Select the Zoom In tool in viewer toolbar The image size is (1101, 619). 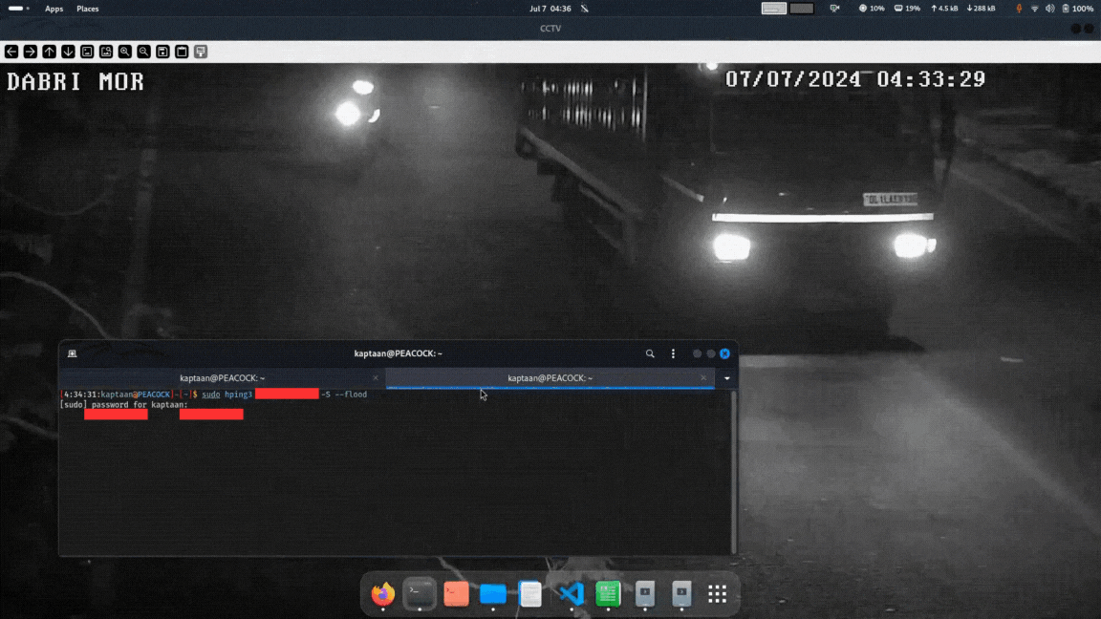point(125,52)
